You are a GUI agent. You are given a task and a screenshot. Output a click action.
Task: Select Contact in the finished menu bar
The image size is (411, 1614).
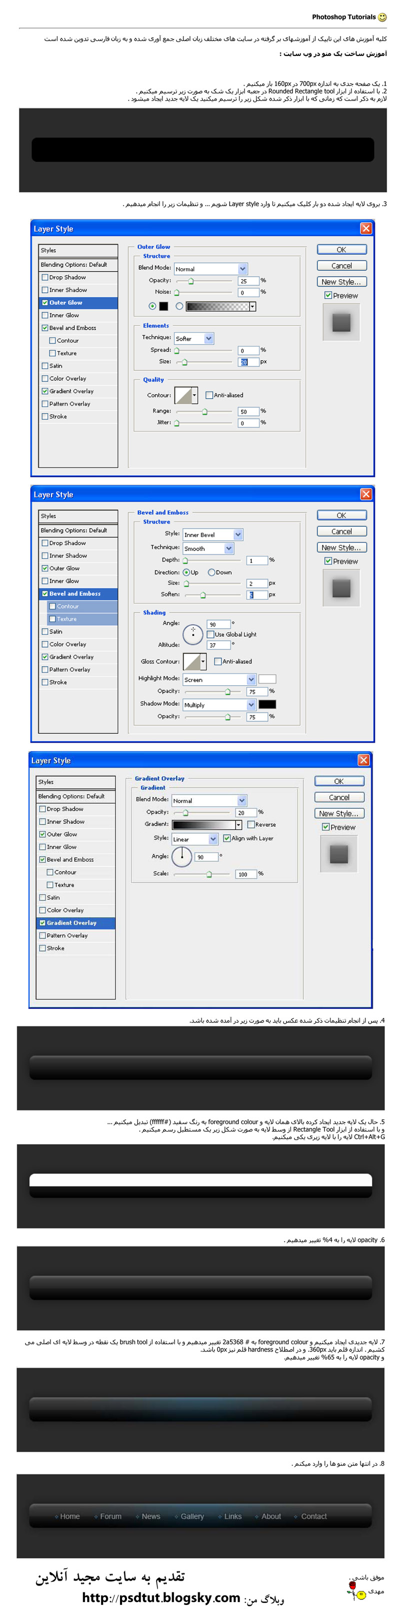[314, 1516]
